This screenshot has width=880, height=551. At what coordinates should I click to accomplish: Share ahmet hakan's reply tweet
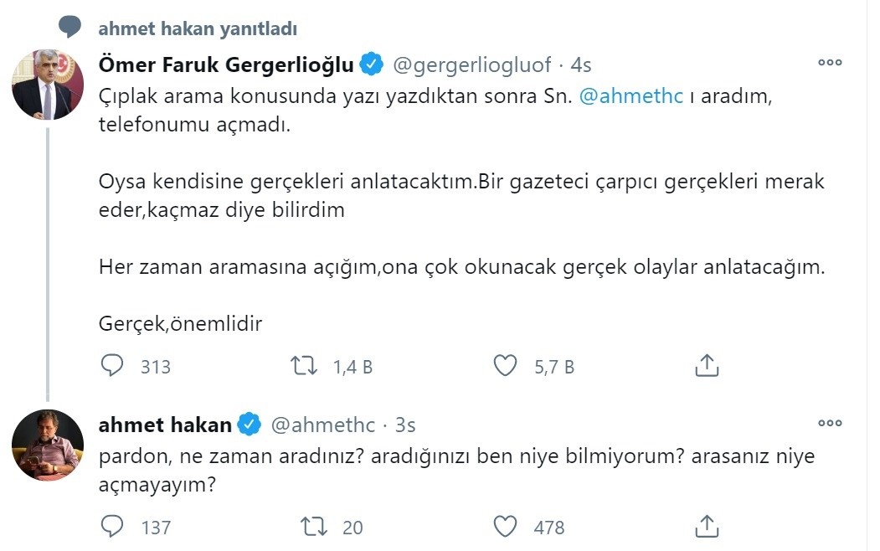(707, 527)
